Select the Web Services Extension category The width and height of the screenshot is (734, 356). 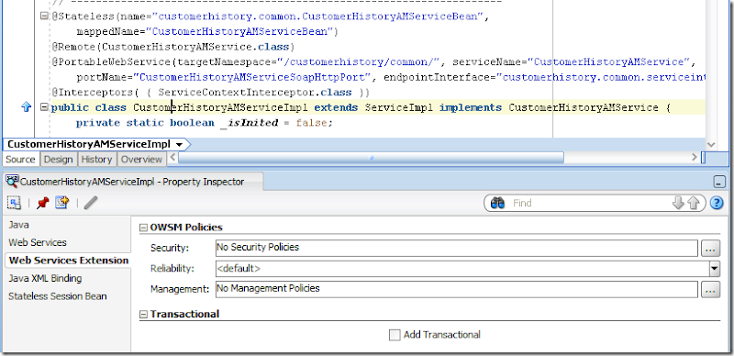[69, 261]
